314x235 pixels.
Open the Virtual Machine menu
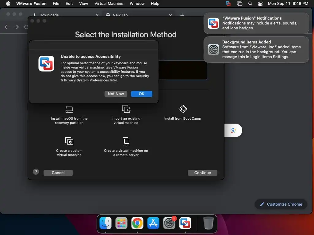(109, 3)
